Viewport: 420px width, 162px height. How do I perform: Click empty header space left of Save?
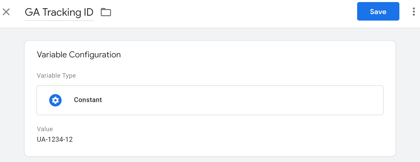232,12
